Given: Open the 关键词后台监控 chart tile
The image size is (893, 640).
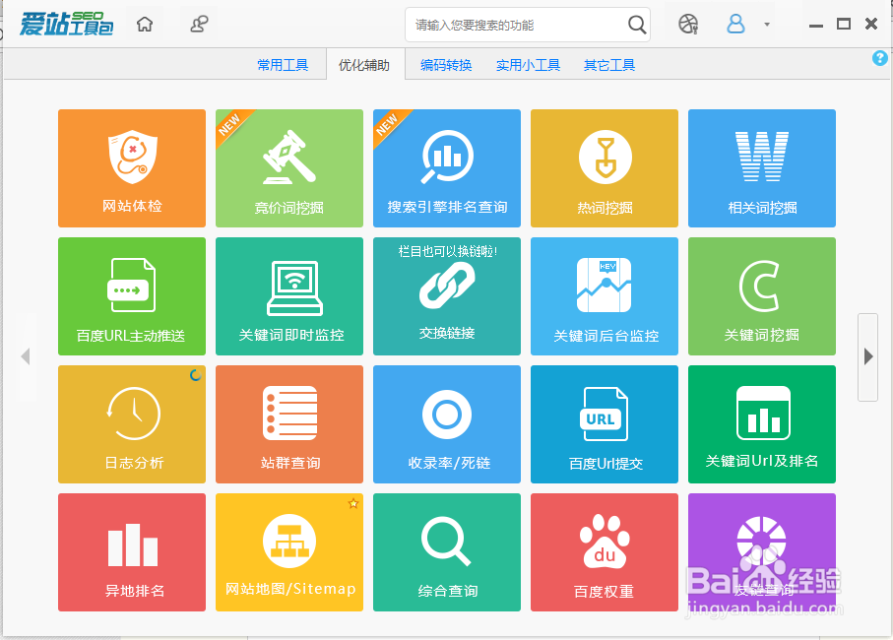Looking at the screenshot, I should click(x=605, y=296).
